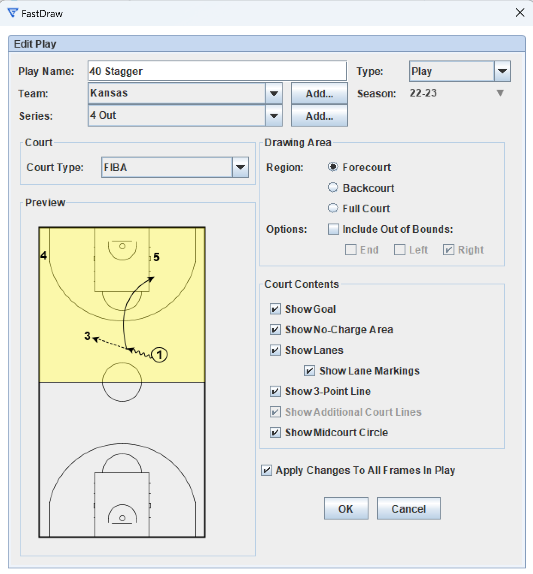Click the midcourt circle in preview

(122, 382)
